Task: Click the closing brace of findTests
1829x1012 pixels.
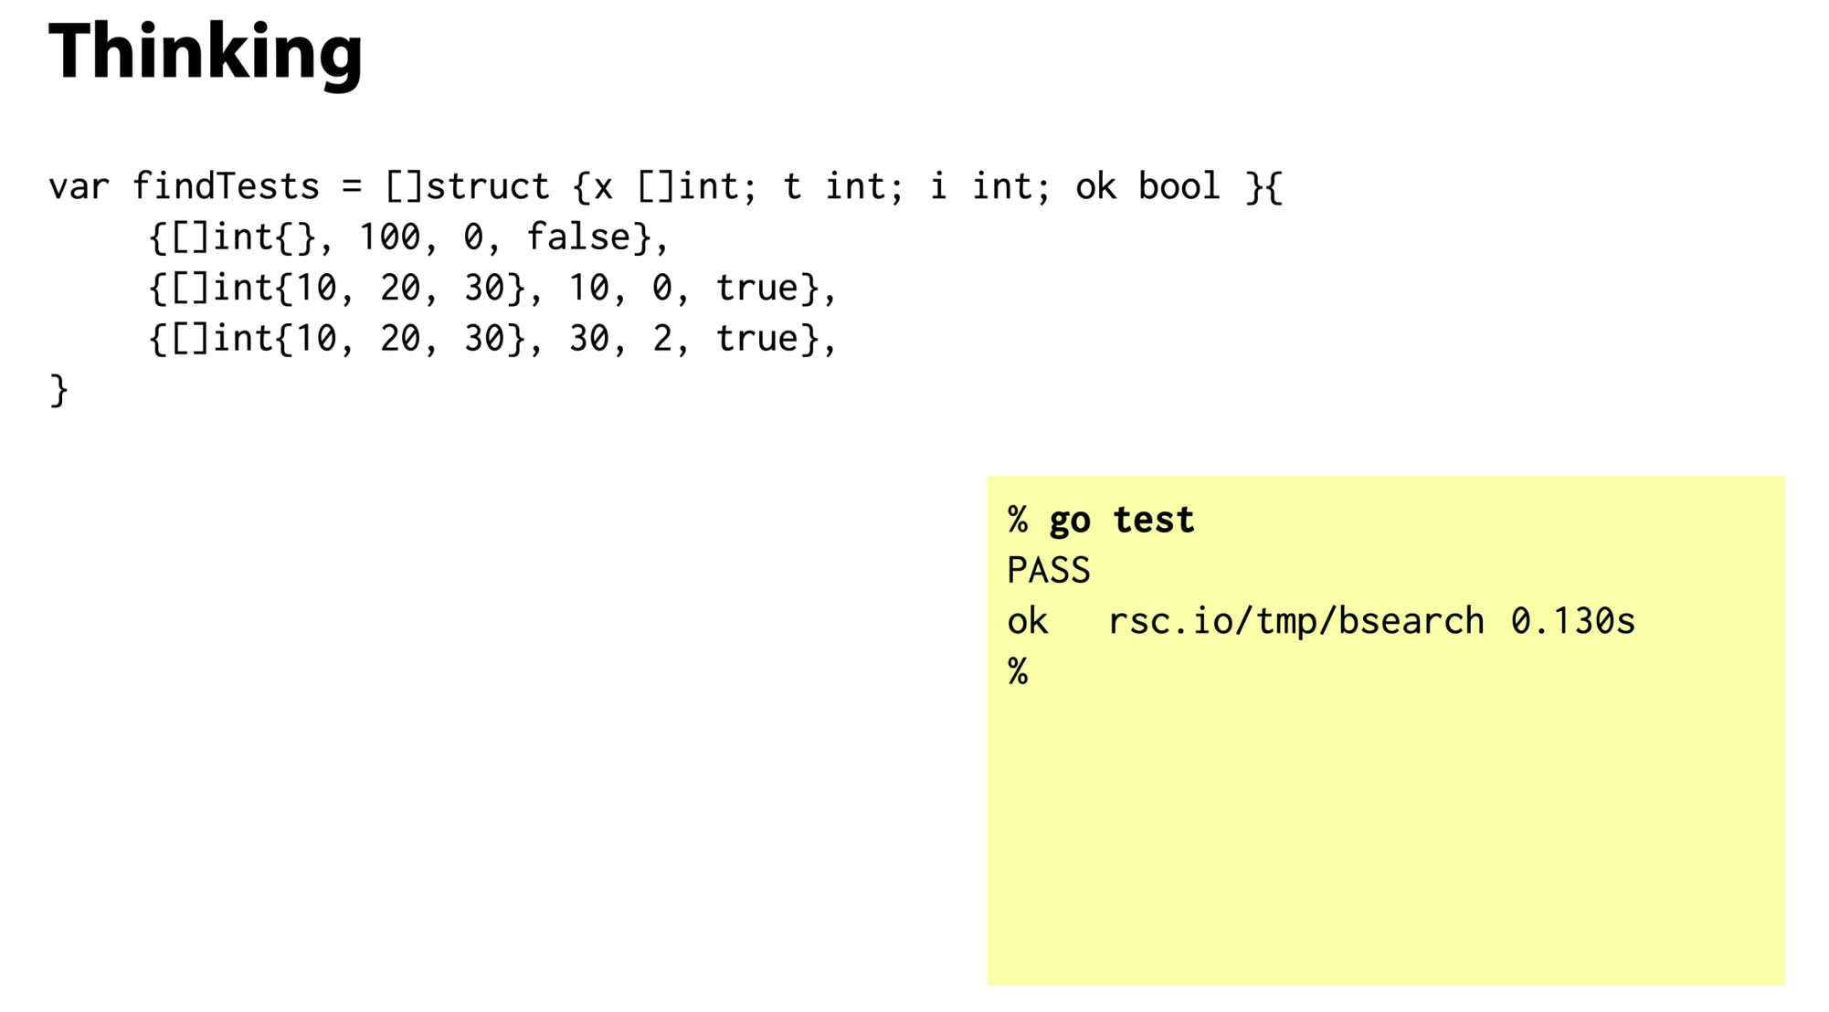Action: [58, 390]
